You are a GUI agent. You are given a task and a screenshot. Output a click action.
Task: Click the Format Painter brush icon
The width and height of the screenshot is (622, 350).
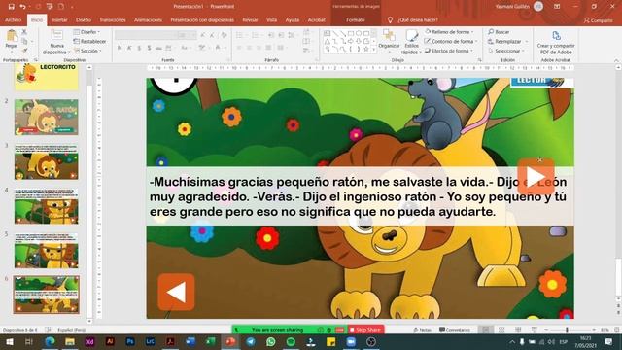[x=24, y=51]
